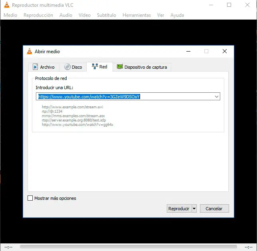Open the Reproducir options dropdown arrow
This screenshot has width=257, height=251.
[194, 209]
